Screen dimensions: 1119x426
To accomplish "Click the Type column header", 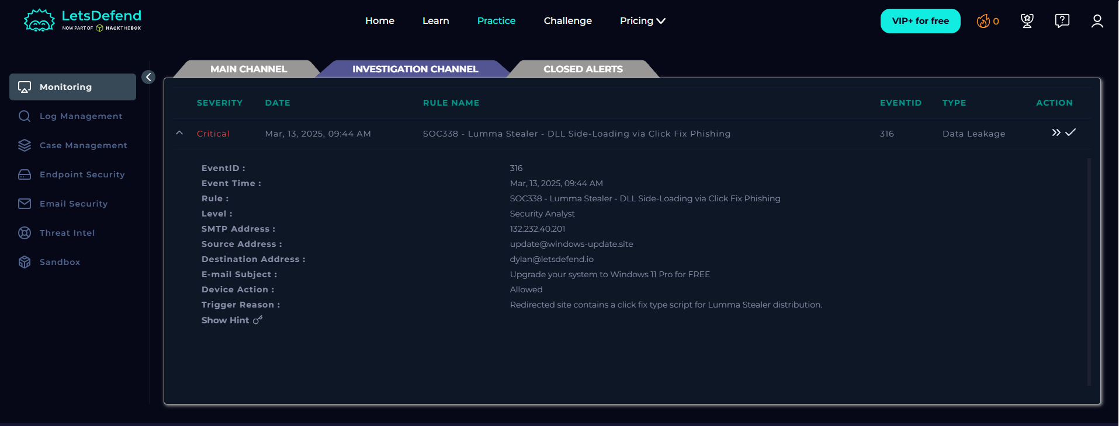I will [x=954, y=103].
